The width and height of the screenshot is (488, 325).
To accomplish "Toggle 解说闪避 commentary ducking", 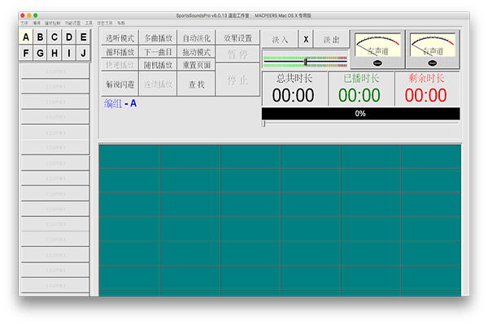I will [x=120, y=84].
